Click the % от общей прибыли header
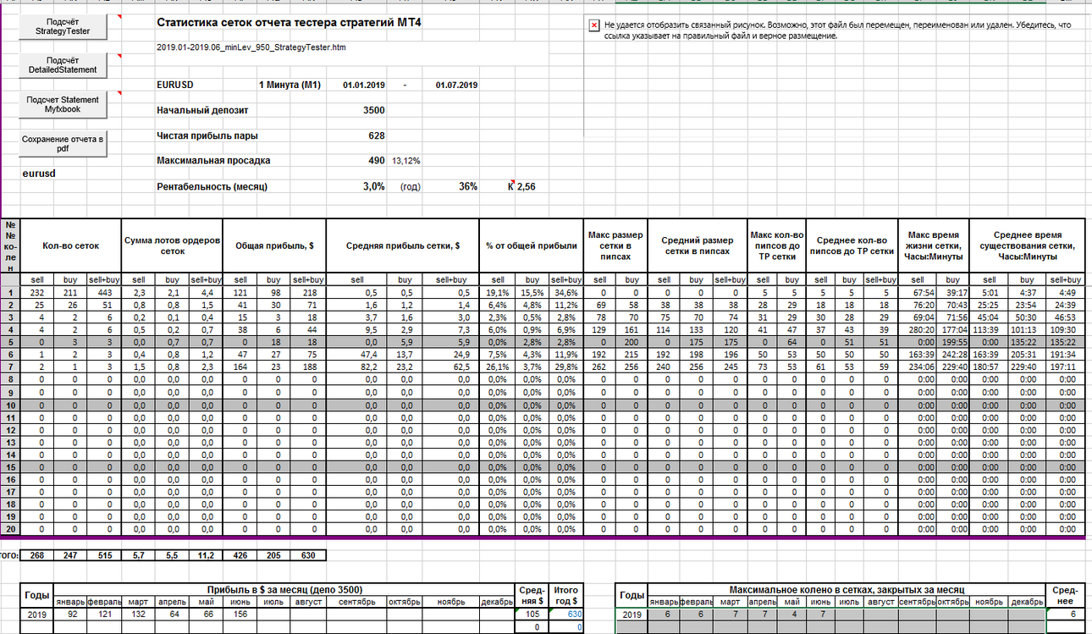The height and width of the screenshot is (634, 1092). [x=531, y=245]
